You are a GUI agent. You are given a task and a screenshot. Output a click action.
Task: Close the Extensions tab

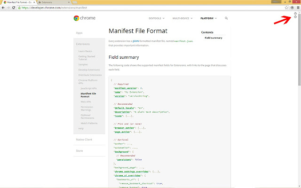pos(69,2)
